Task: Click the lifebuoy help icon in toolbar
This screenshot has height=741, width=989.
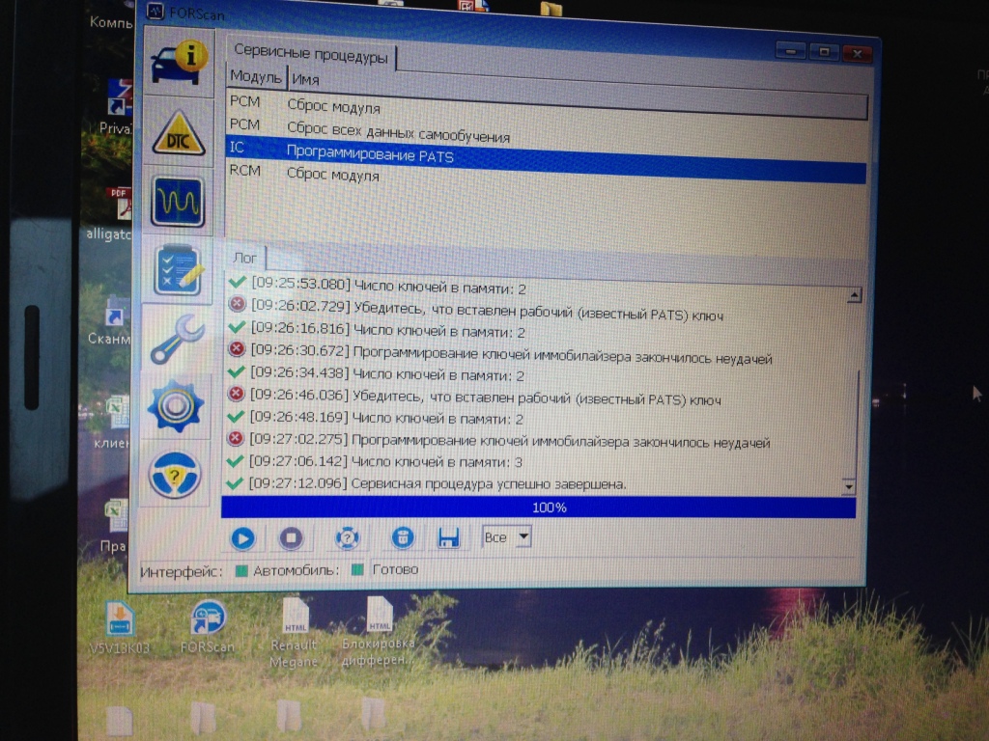Action: click(x=347, y=537)
